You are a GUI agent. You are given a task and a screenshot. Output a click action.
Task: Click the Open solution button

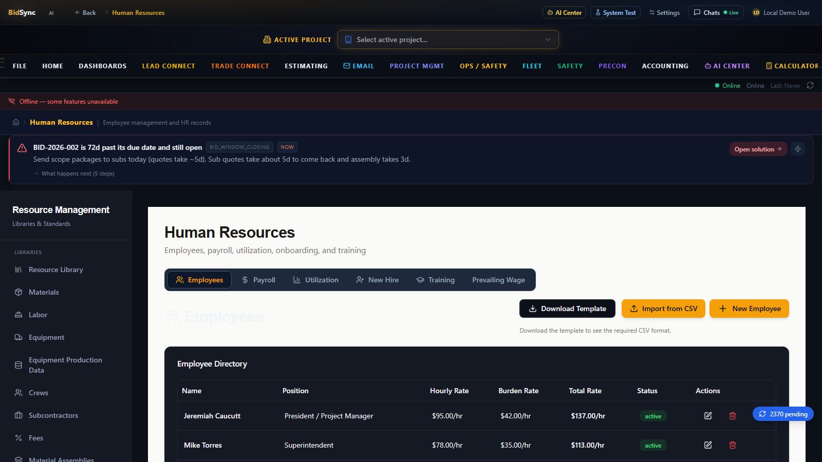click(758, 149)
